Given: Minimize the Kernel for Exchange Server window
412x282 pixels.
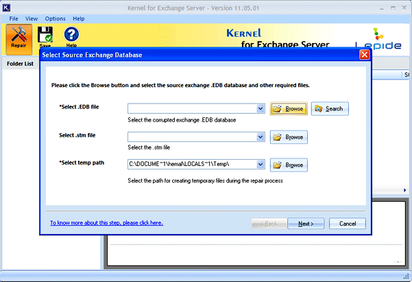Looking at the screenshot, I should [382, 8].
